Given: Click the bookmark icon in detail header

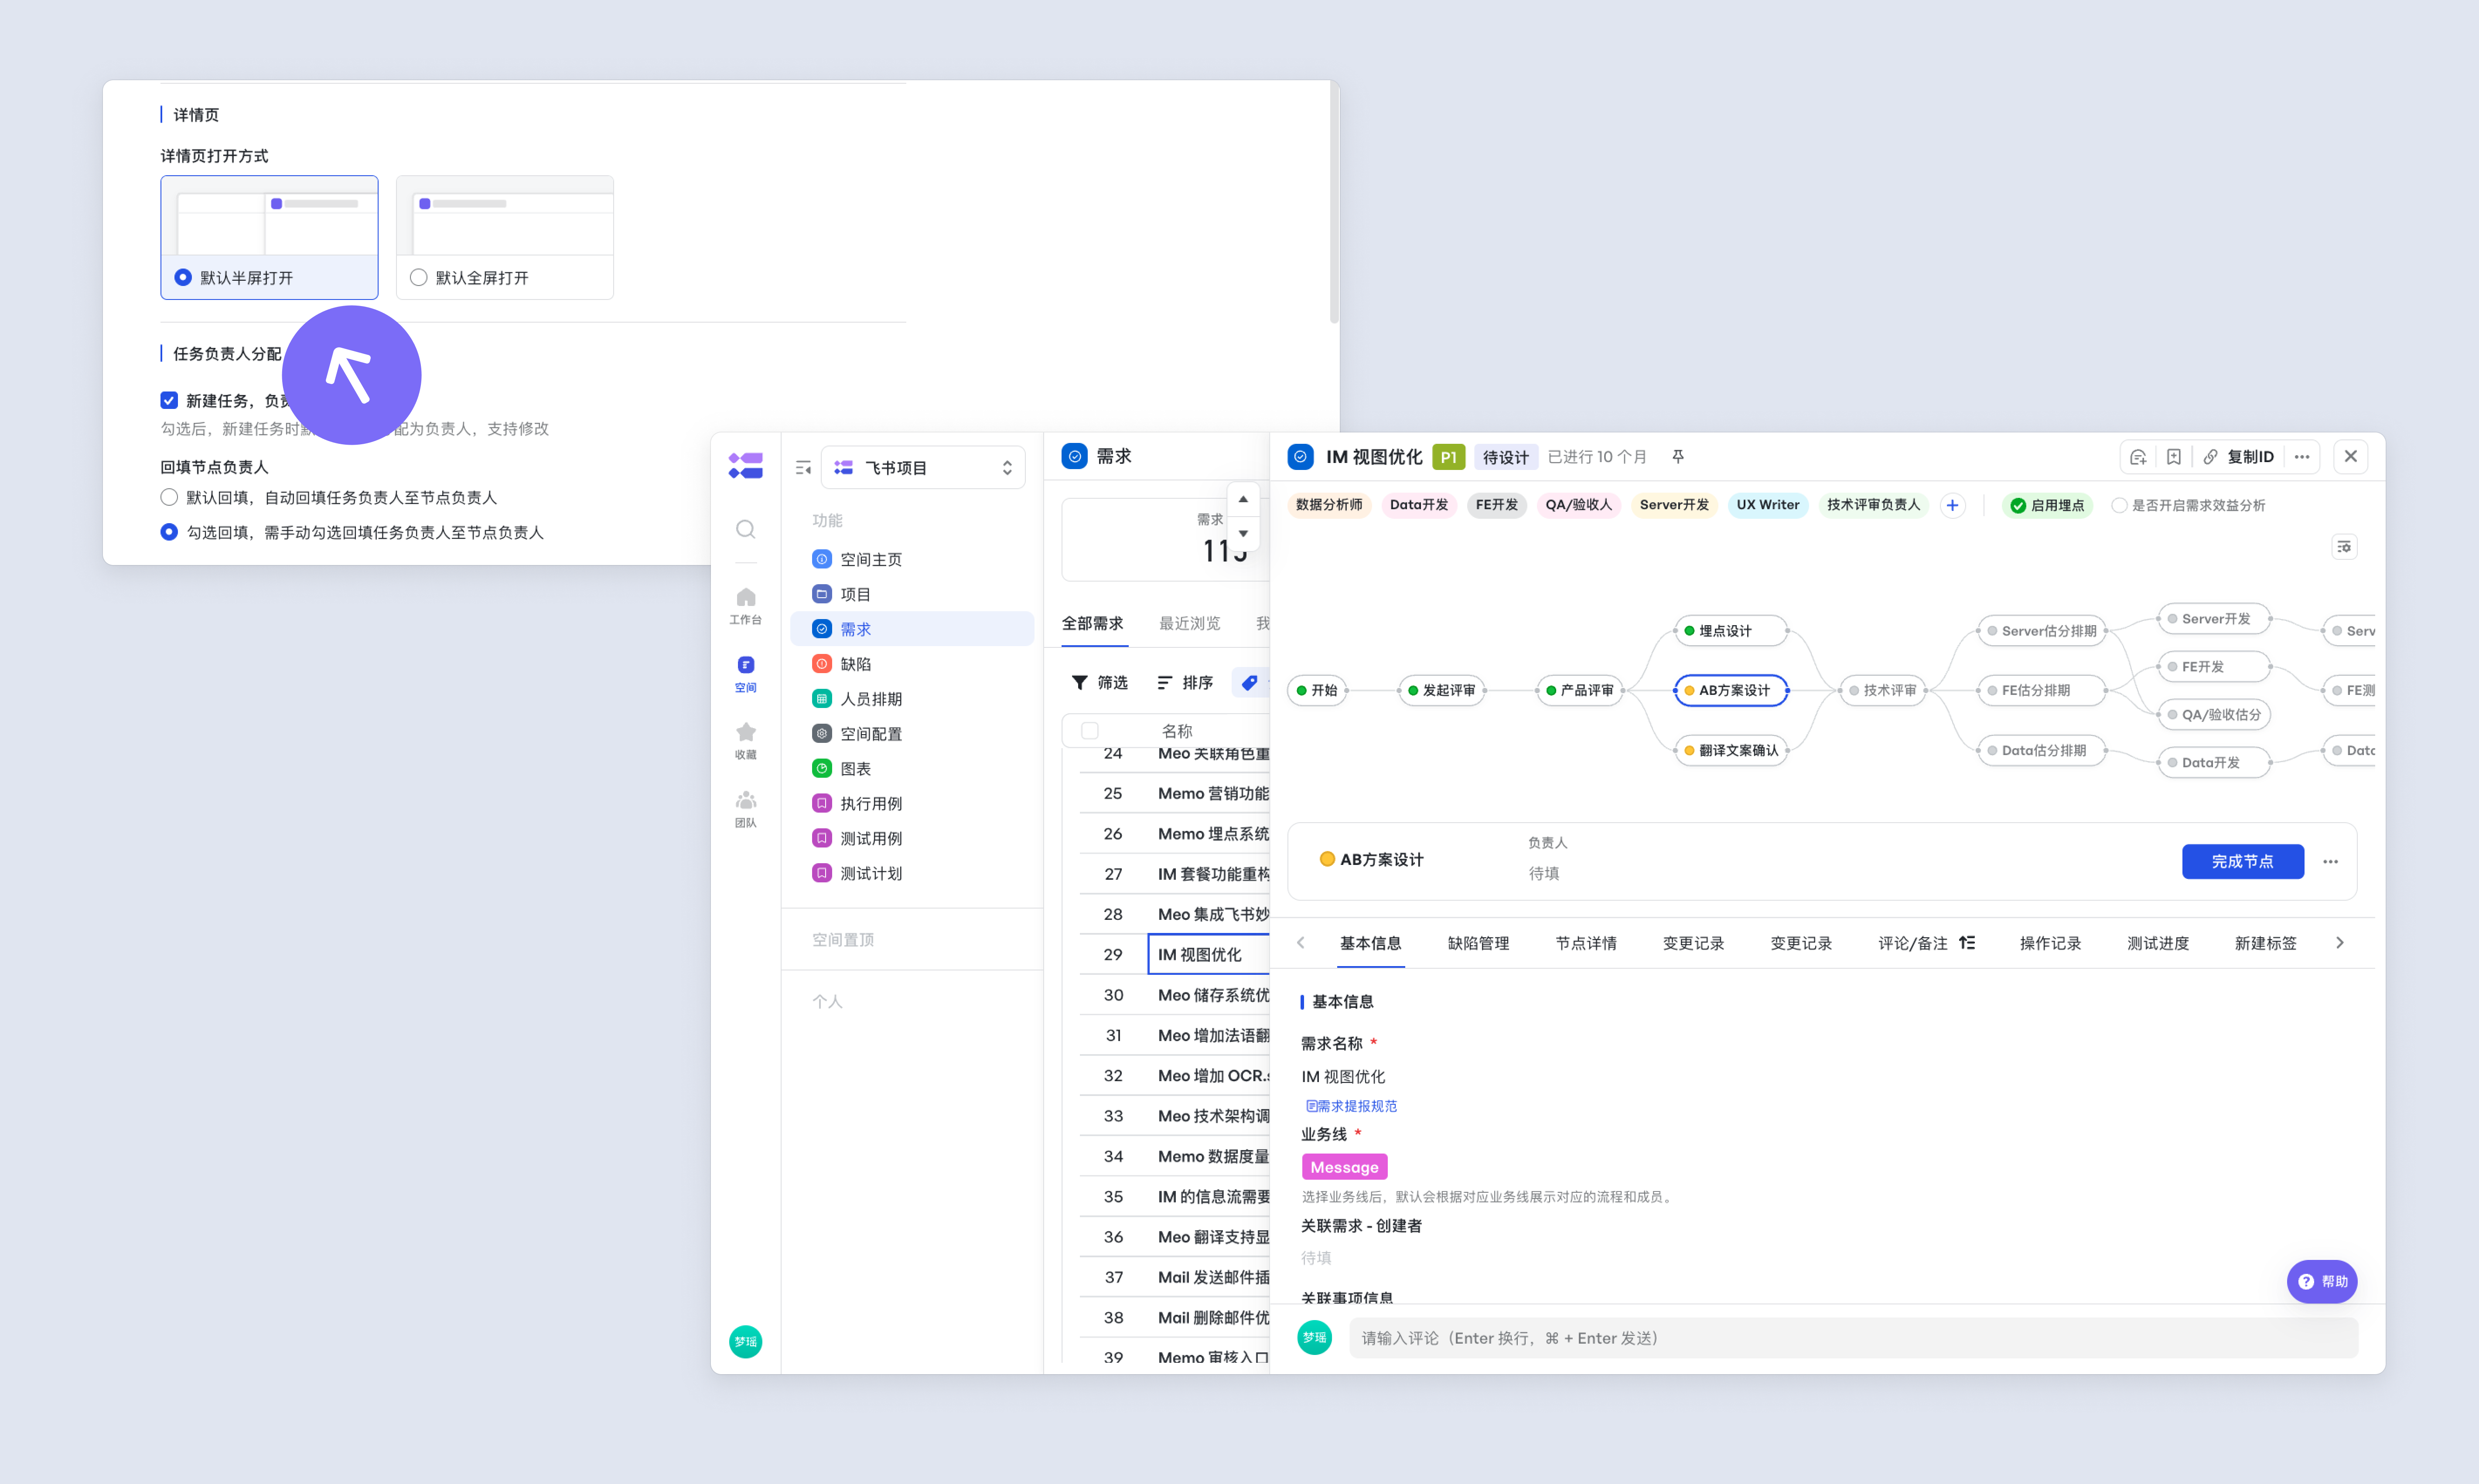Looking at the screenshot, I should pos(2173,456).
